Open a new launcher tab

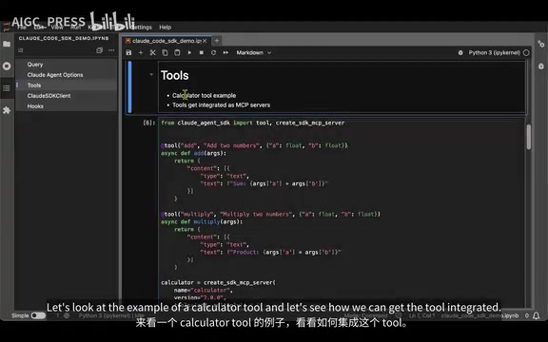point(217,41)
